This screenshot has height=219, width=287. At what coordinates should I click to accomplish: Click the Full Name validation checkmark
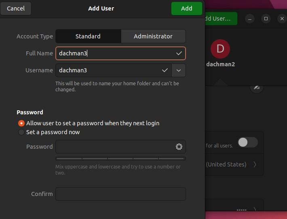click(x=179, y=53)
